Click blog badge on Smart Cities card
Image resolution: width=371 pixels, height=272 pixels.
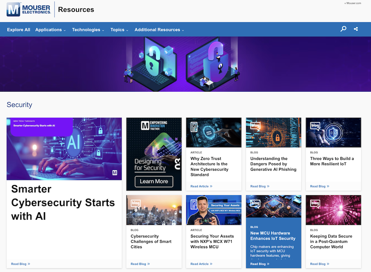[x=135, y=203]
